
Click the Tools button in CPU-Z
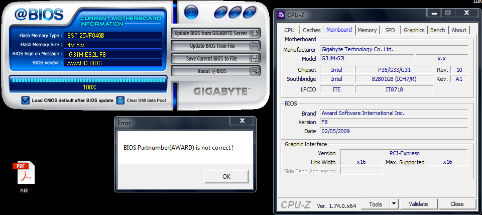point(376,204)
